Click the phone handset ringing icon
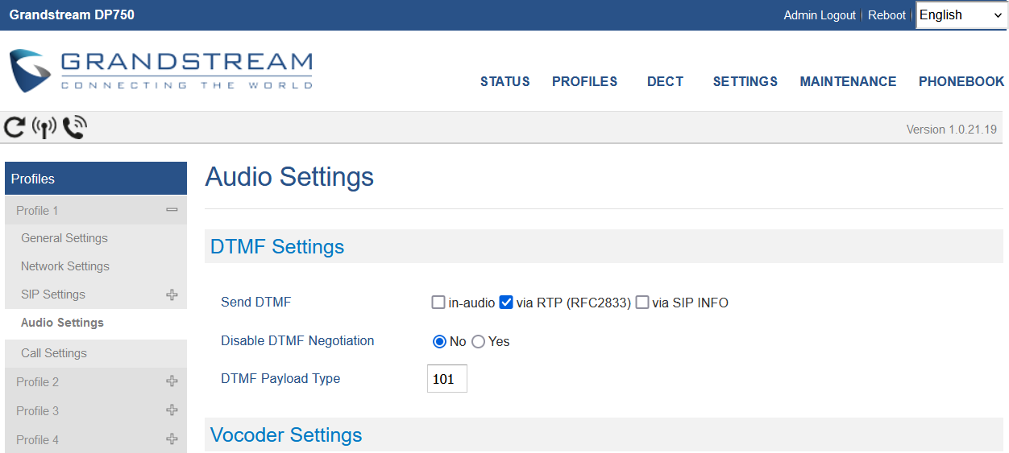Viewport: 1009px width, 453px height. click(74, 126)
